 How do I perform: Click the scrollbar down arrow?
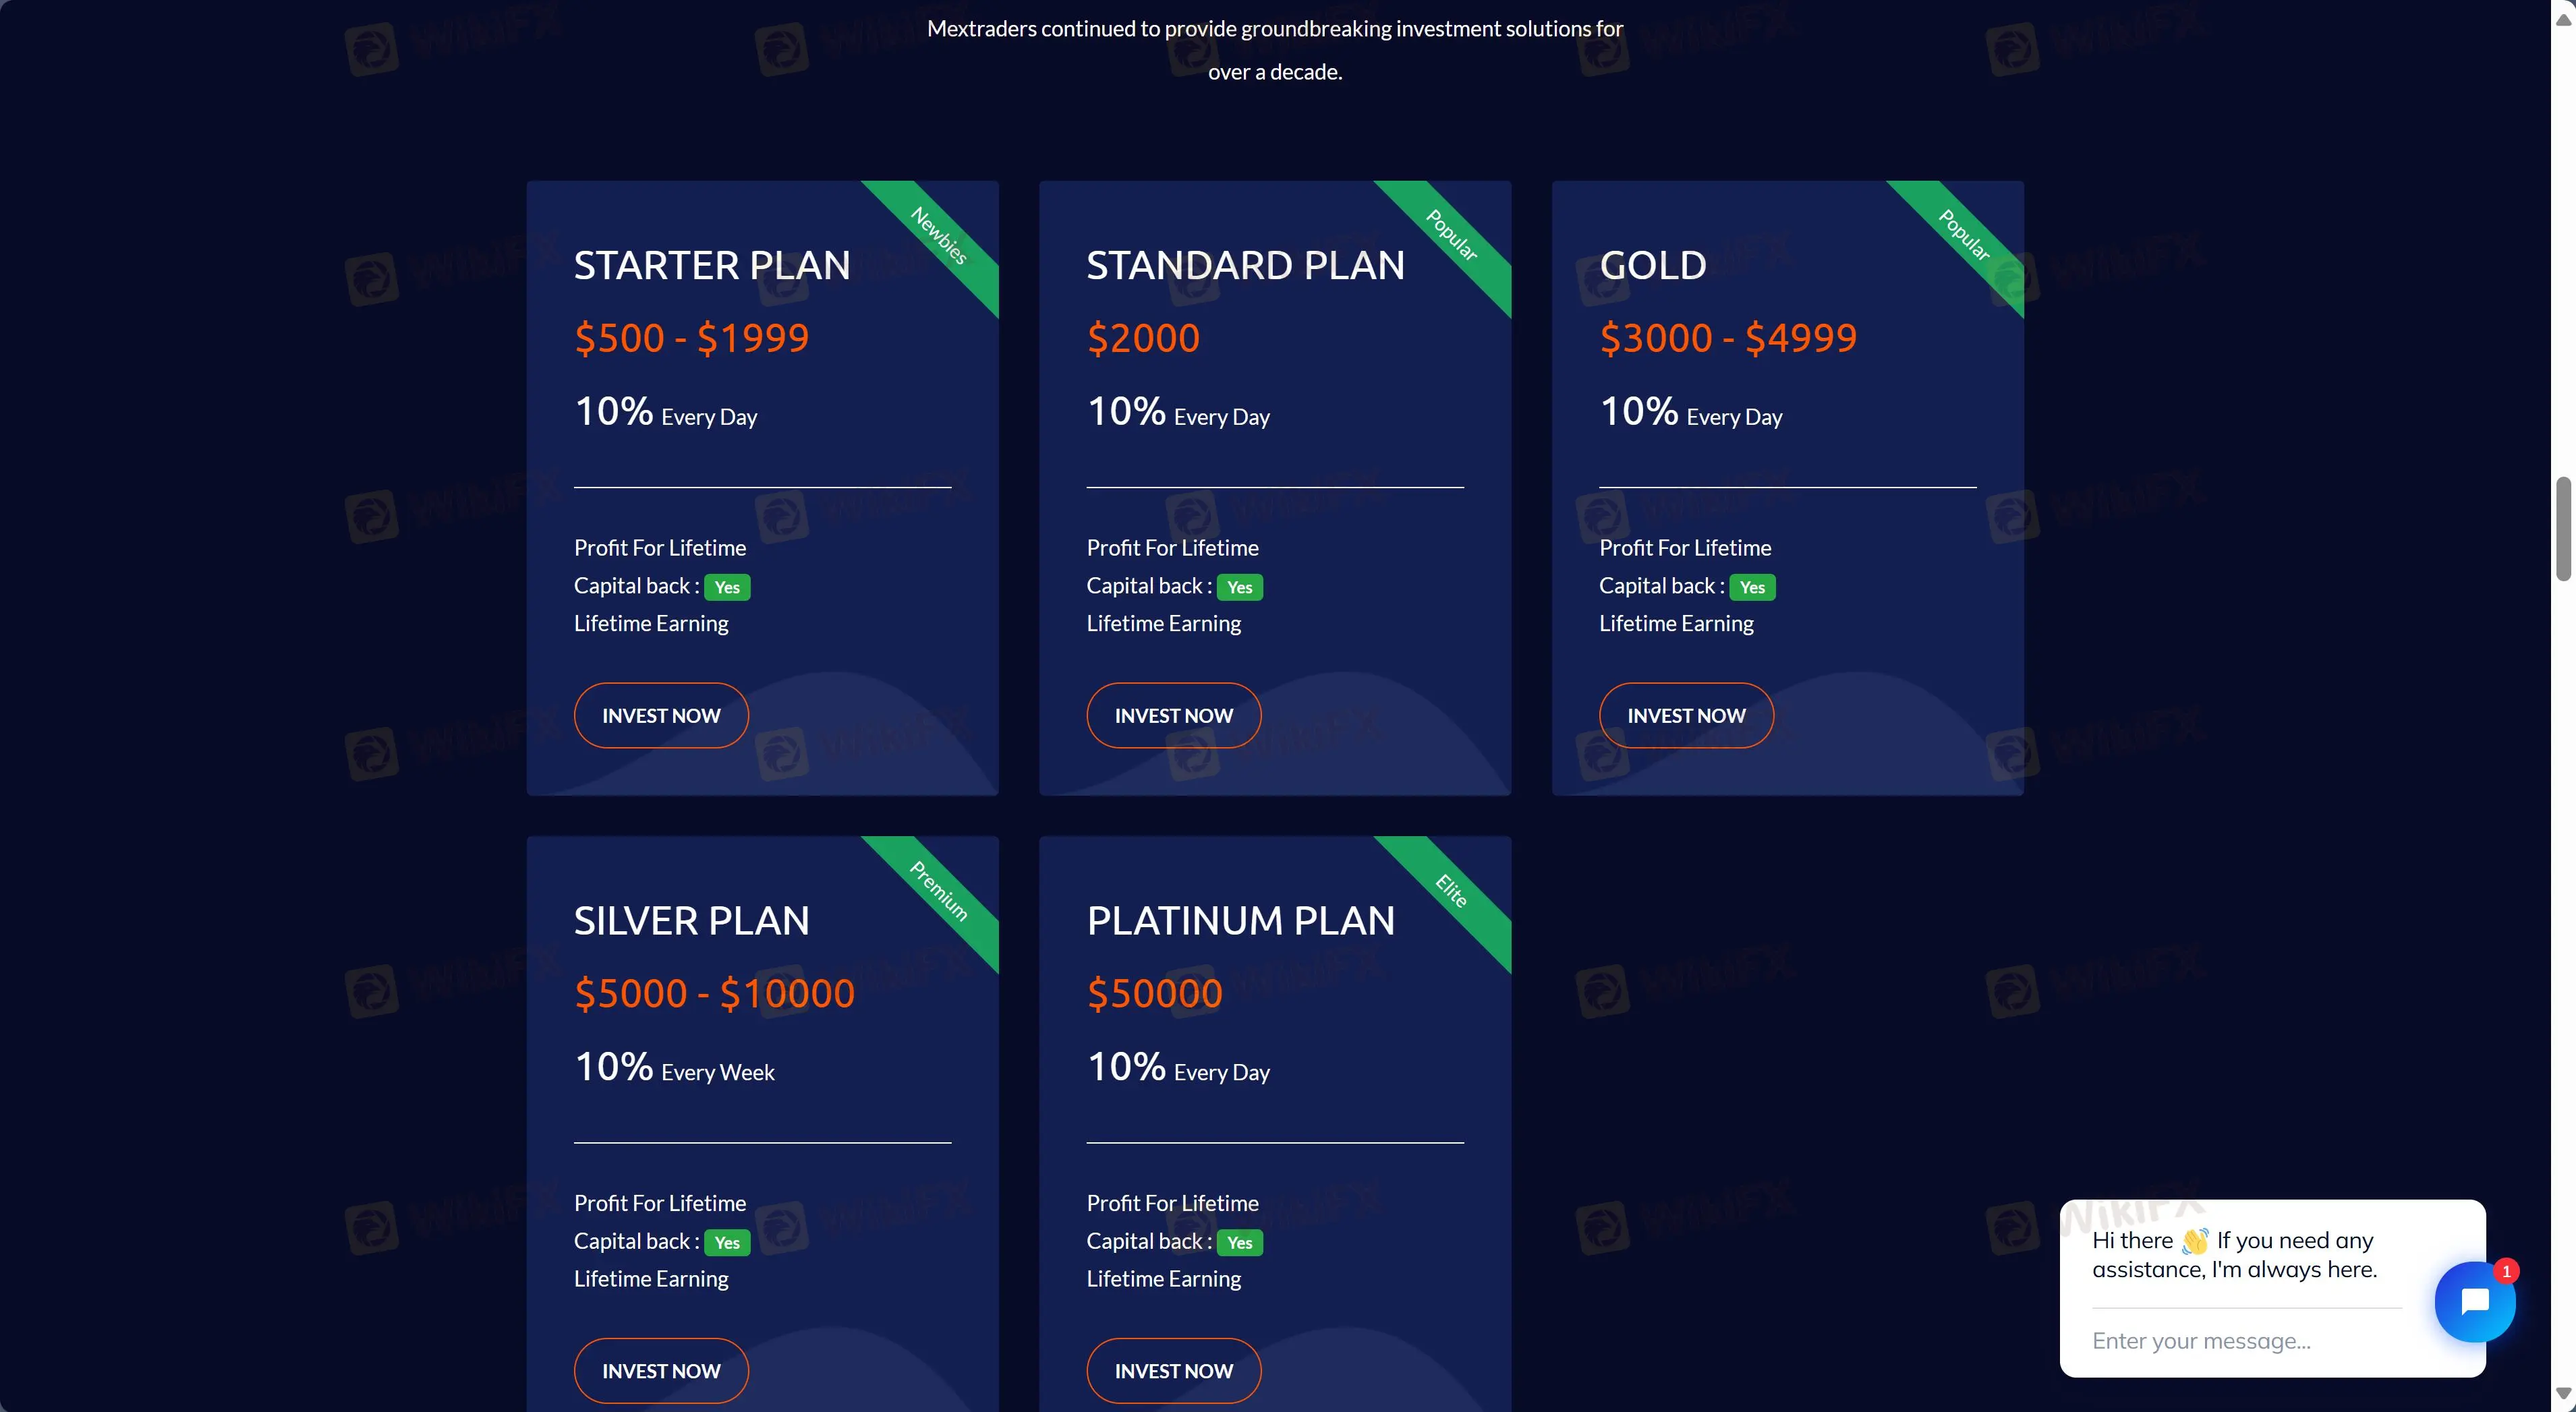(x=2563, y=1393)
